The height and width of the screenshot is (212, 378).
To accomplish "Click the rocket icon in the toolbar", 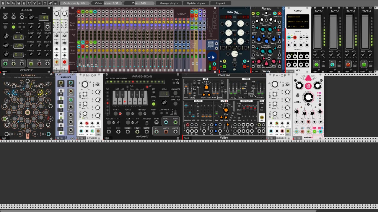I will [x=50, y=3].
